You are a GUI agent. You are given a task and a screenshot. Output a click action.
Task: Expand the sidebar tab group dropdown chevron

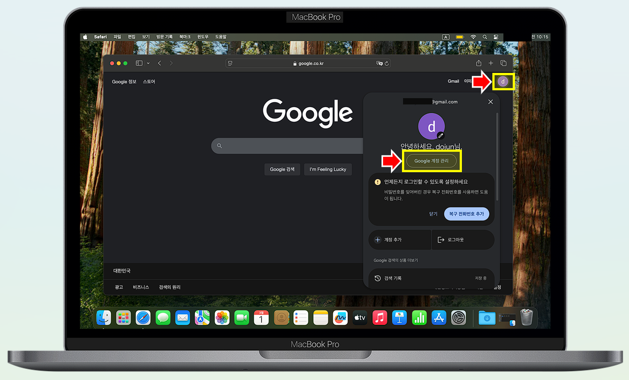pos(148,64)
